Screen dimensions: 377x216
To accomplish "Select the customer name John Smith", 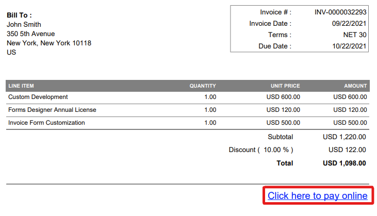I will (x=24, y=25).
